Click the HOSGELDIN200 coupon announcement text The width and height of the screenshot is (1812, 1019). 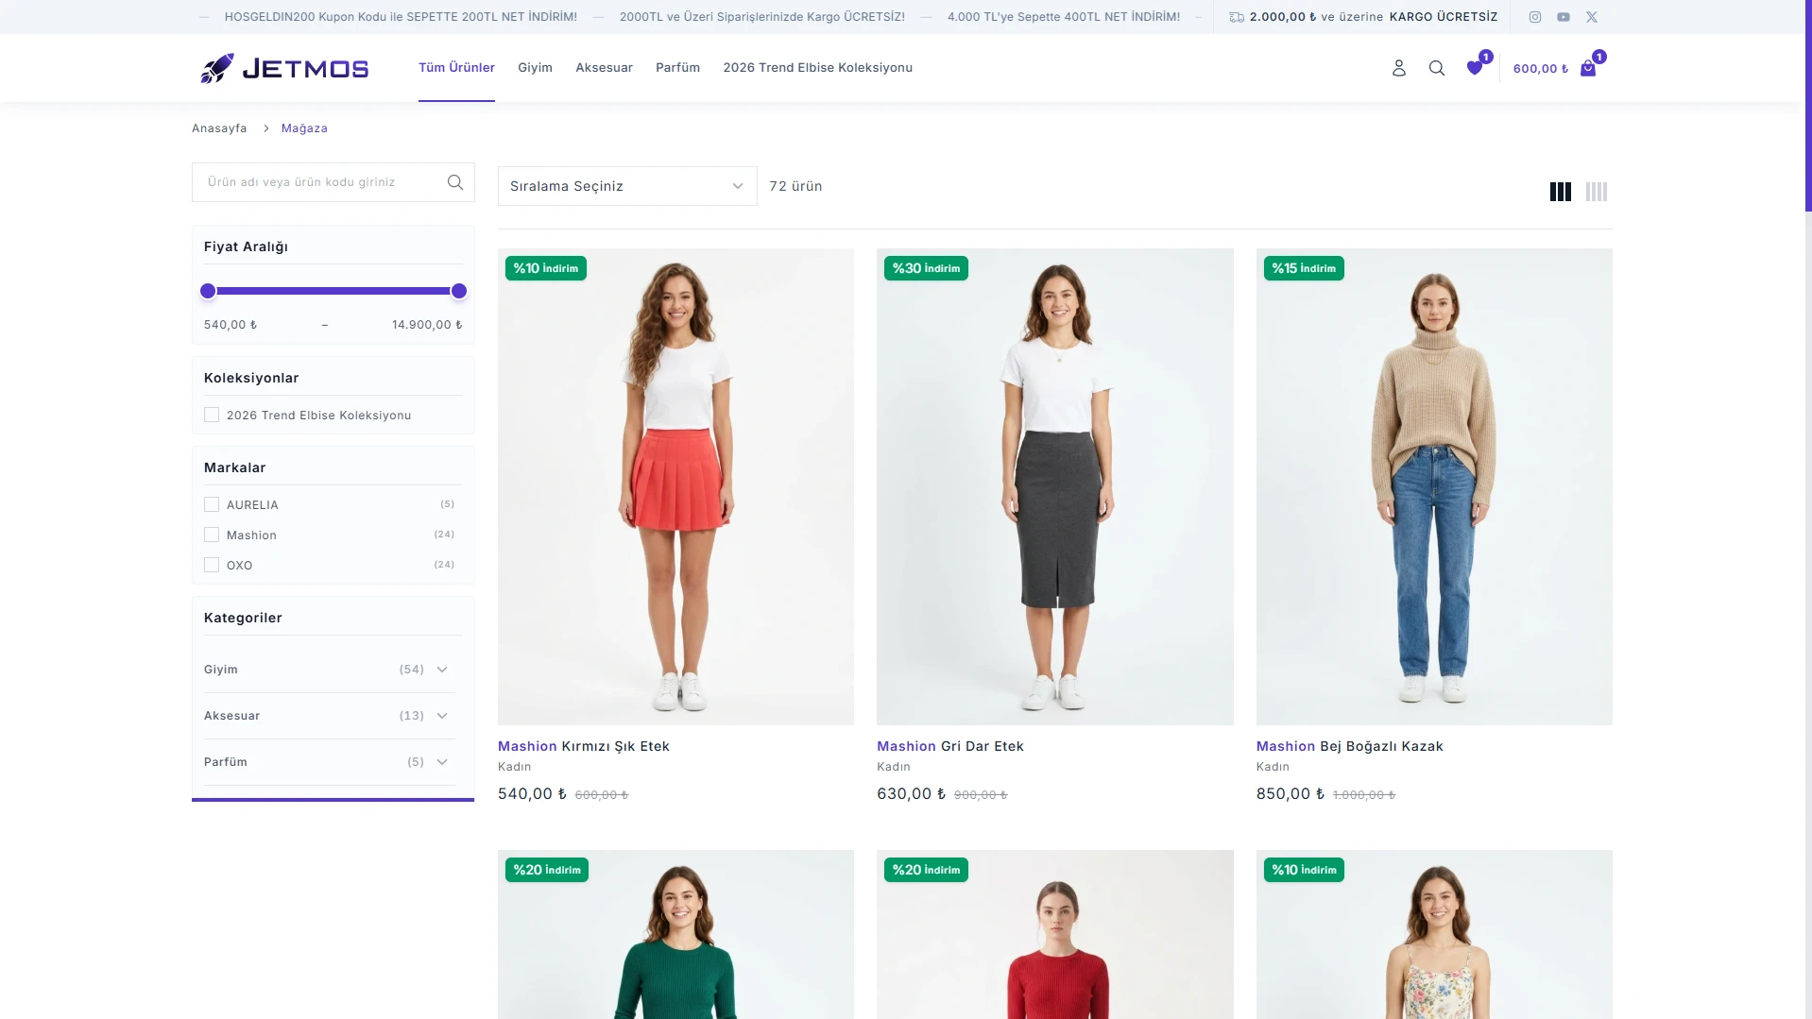401,17
